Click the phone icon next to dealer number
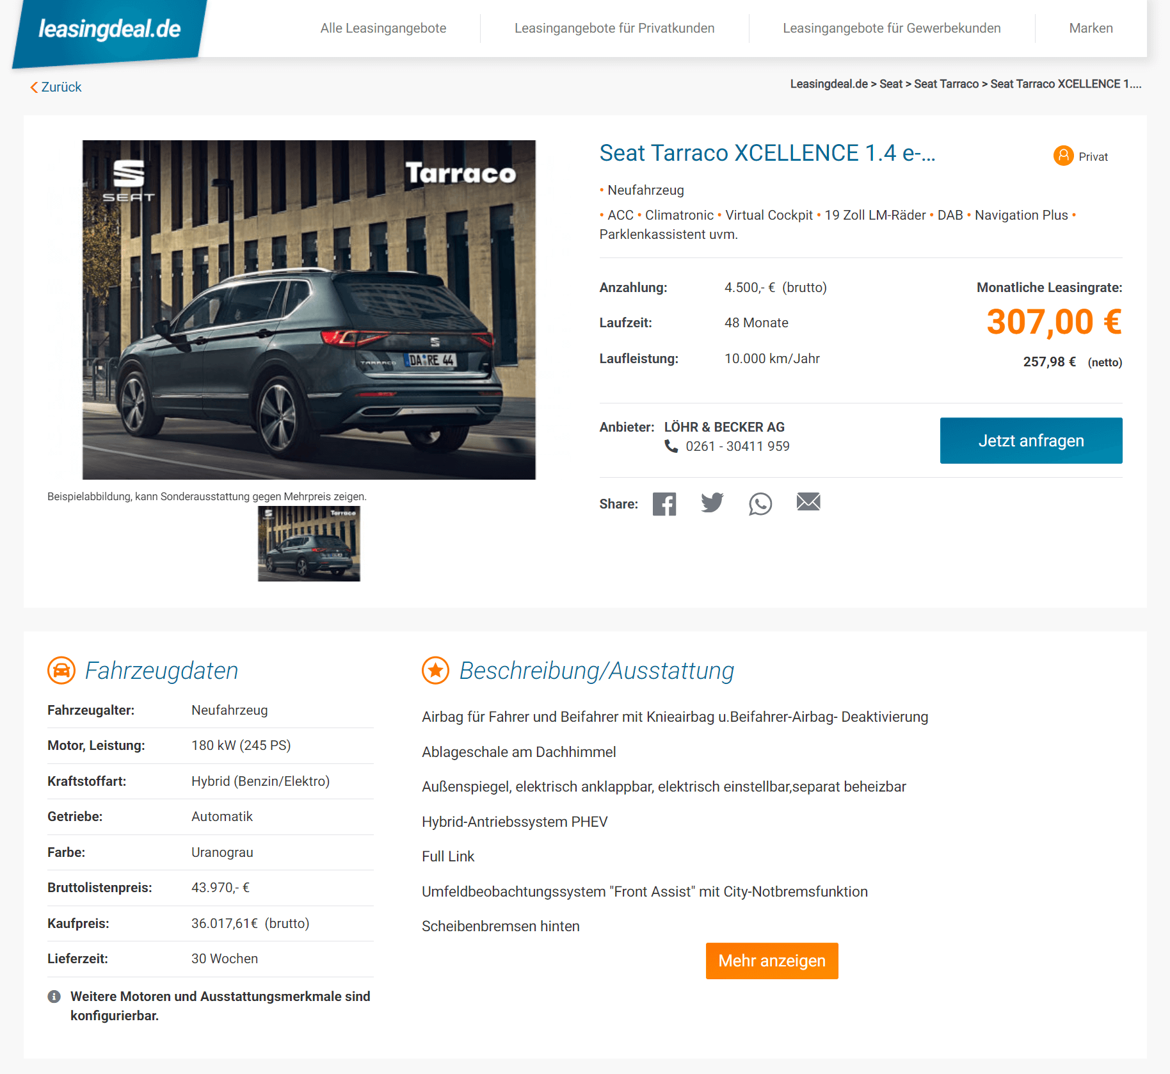This screenshot has height=1074, width=1170. [x=671, y=446]
